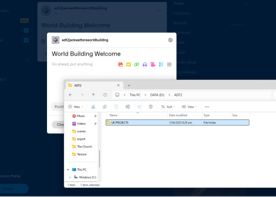This screenshot has height=197, width=276.
Task: Add a new File Explorer tab
Action: point(129,85)
